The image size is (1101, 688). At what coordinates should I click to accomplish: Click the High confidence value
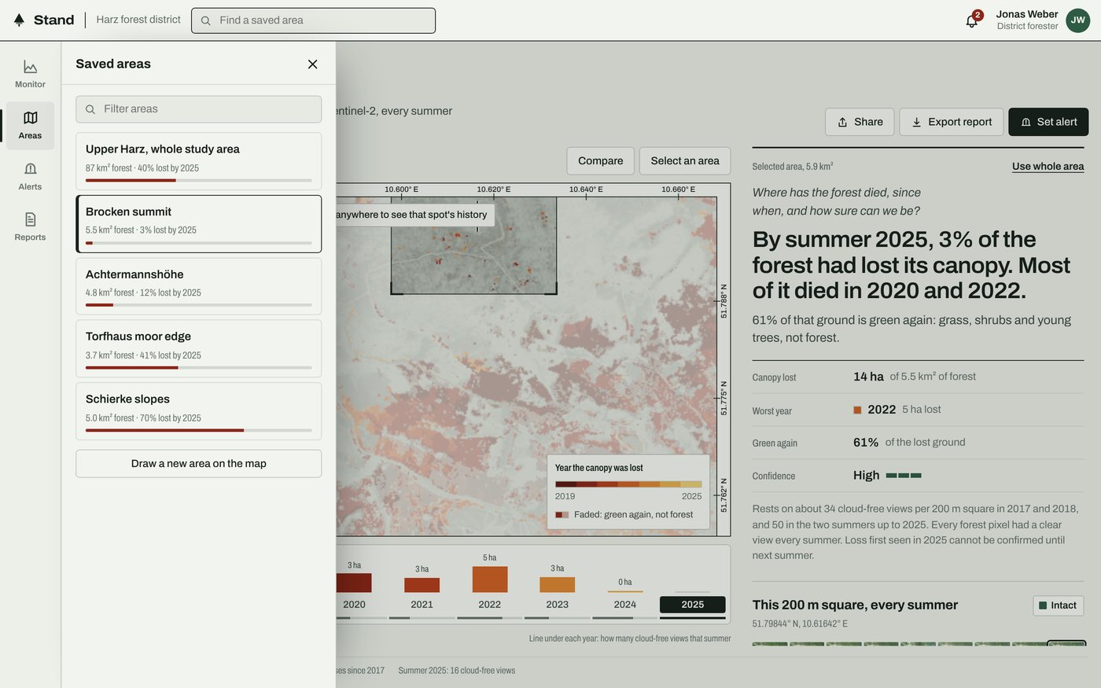coord(867,476)
